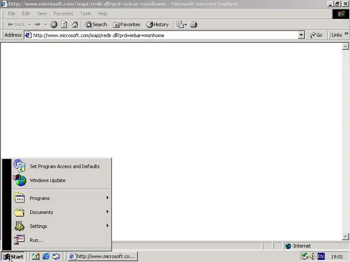Expand the Documents submenu
Viewport: 350px width, 262px height.
point(62,212)
